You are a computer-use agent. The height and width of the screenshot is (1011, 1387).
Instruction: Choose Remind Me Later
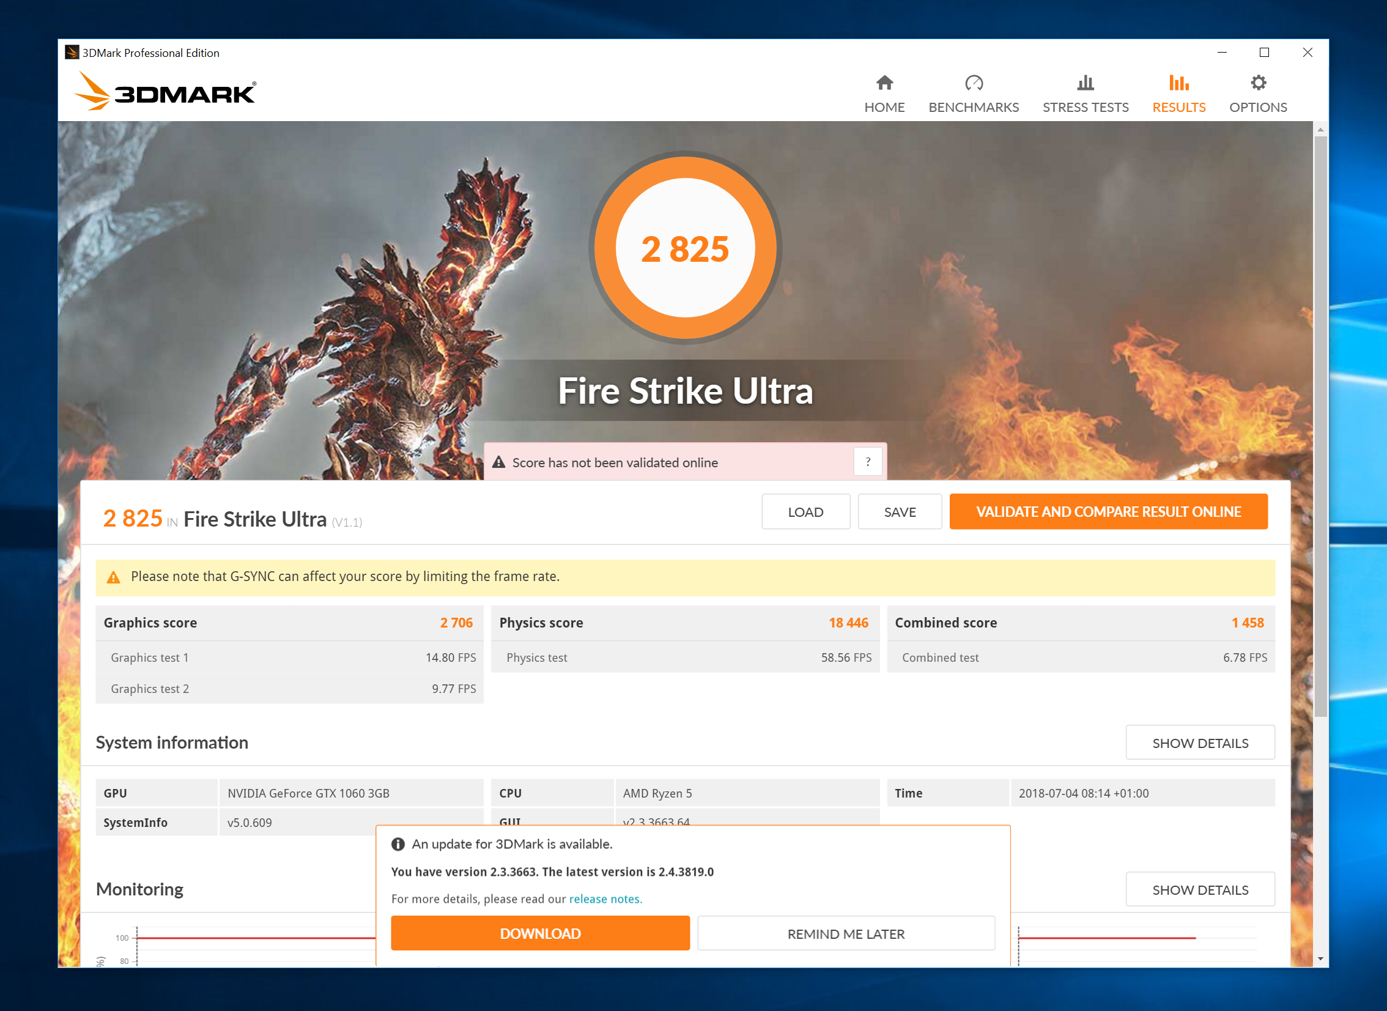[846, 933]
